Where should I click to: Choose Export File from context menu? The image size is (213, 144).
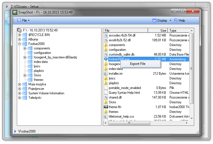140,64
